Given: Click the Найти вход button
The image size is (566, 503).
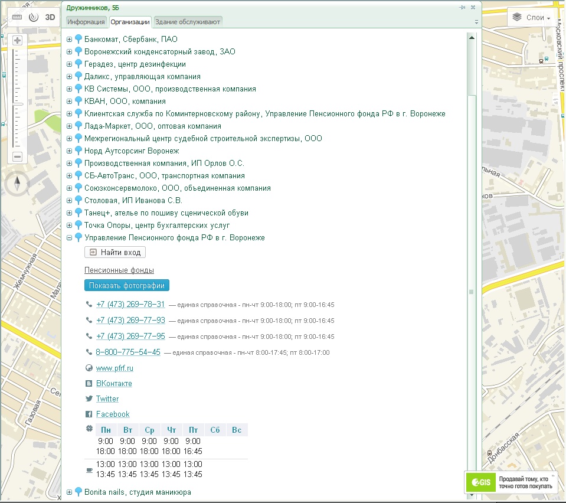Looking at the screenshot, I should [x=114, y=253].
